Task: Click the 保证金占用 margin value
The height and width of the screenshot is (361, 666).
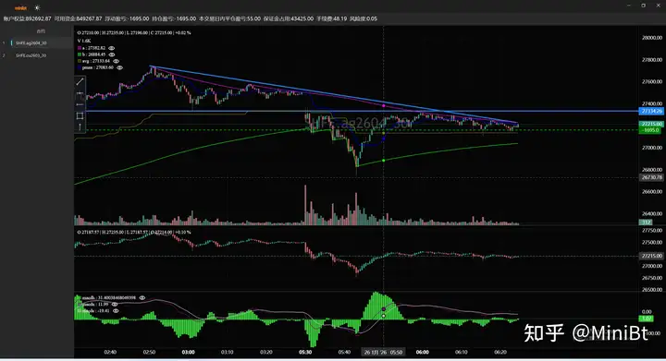Action: [x=289, y=18]
